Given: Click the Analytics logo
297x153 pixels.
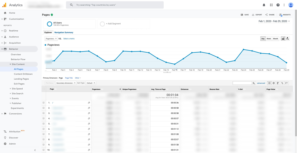Looking at the screenshot, I should click(4, 5).
